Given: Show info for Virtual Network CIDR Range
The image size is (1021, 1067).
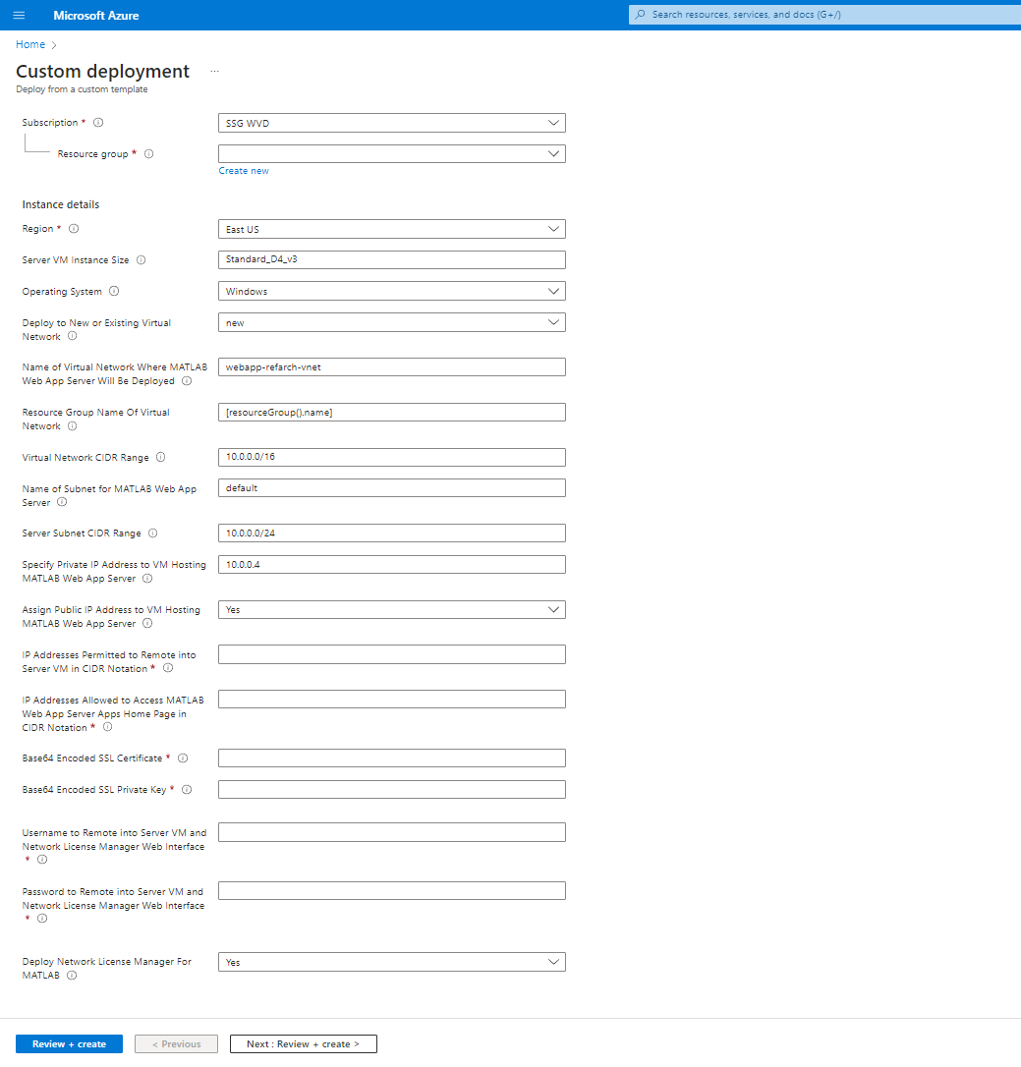Looking at the screenshot, I should [160, 457].
